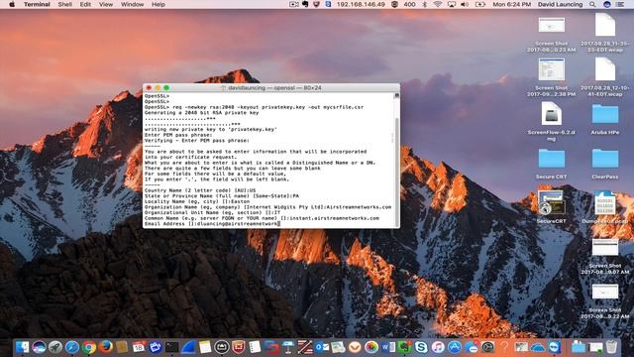Select the Terminal icon in the Dock
The image size is (634, 357).
[x=171, y=347]
